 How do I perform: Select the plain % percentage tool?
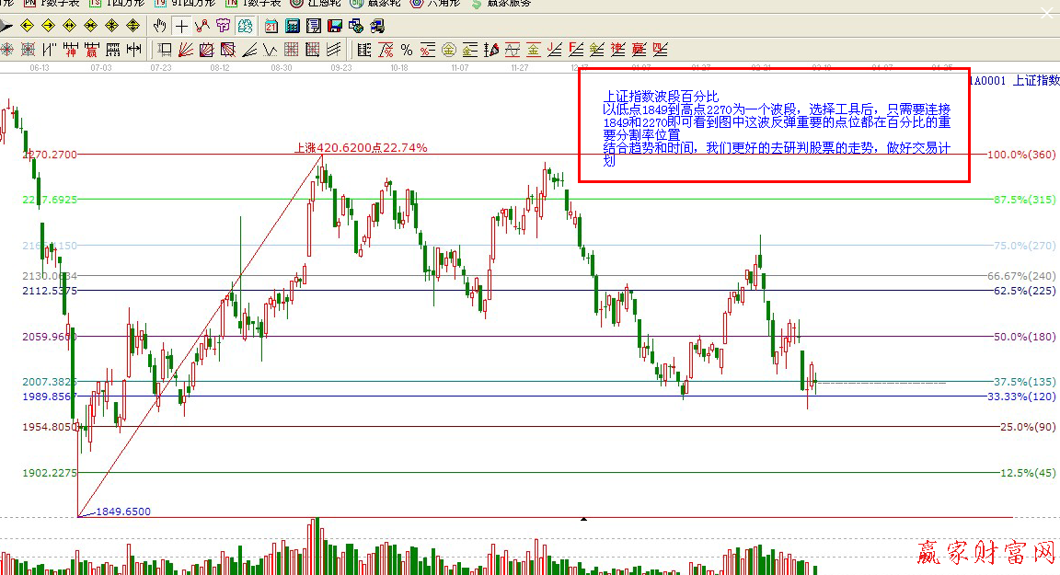[406, 50]
